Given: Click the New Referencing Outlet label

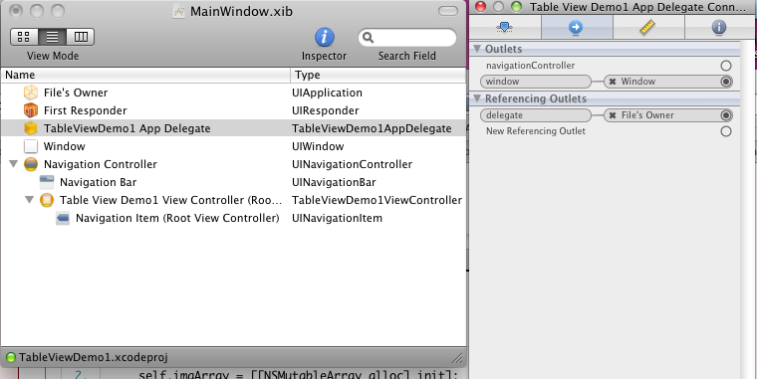Looking at the screenshot, I should (536, 131).
